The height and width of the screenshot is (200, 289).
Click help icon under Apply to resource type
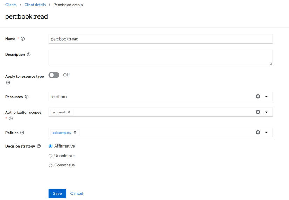(x=8, y=83)
